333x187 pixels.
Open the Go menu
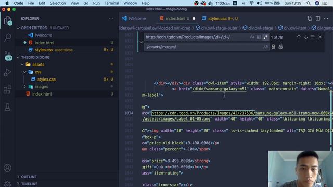click(86, 3)
